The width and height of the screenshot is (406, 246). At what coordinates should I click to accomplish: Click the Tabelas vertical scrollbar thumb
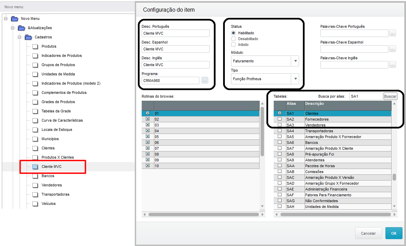pos(394,177)
